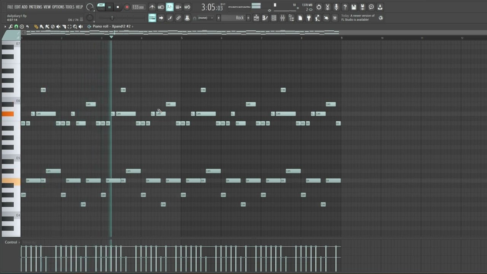487x274 pixels.
Task: Click the question mark help icon
Action: tap(345, 7)
